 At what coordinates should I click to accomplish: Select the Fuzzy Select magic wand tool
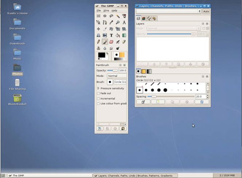point(118,16)
